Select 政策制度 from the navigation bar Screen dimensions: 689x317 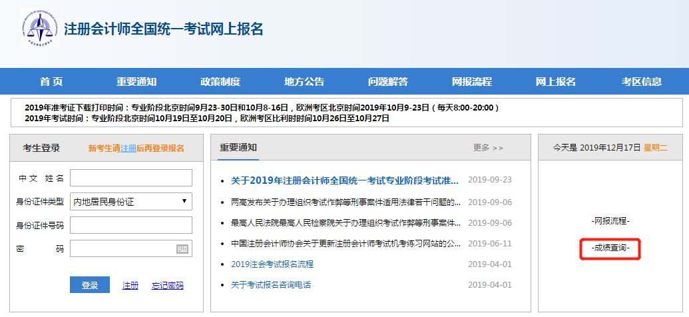220,82
